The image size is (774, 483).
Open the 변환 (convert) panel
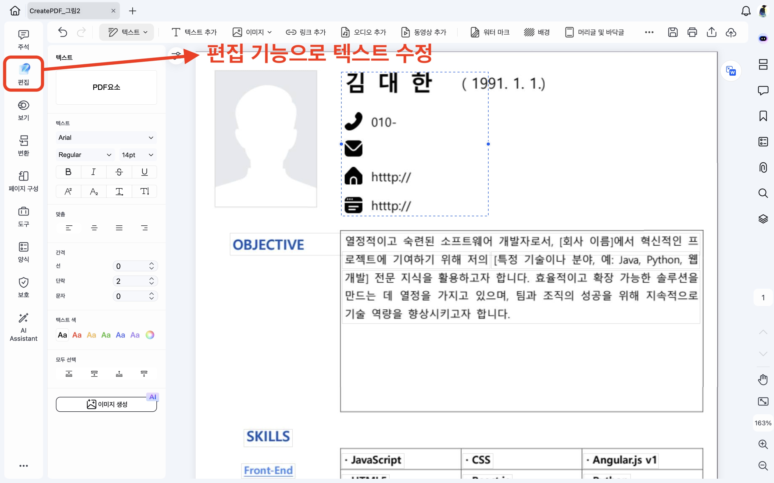point(23,145)
